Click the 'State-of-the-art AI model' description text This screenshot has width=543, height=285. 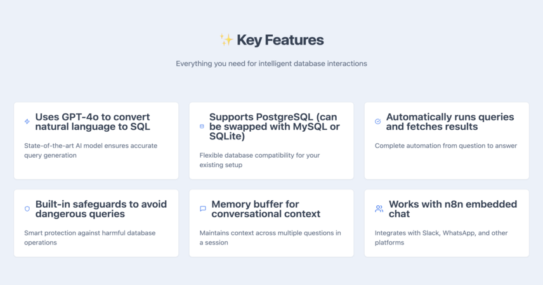click(x=91, y=151)
